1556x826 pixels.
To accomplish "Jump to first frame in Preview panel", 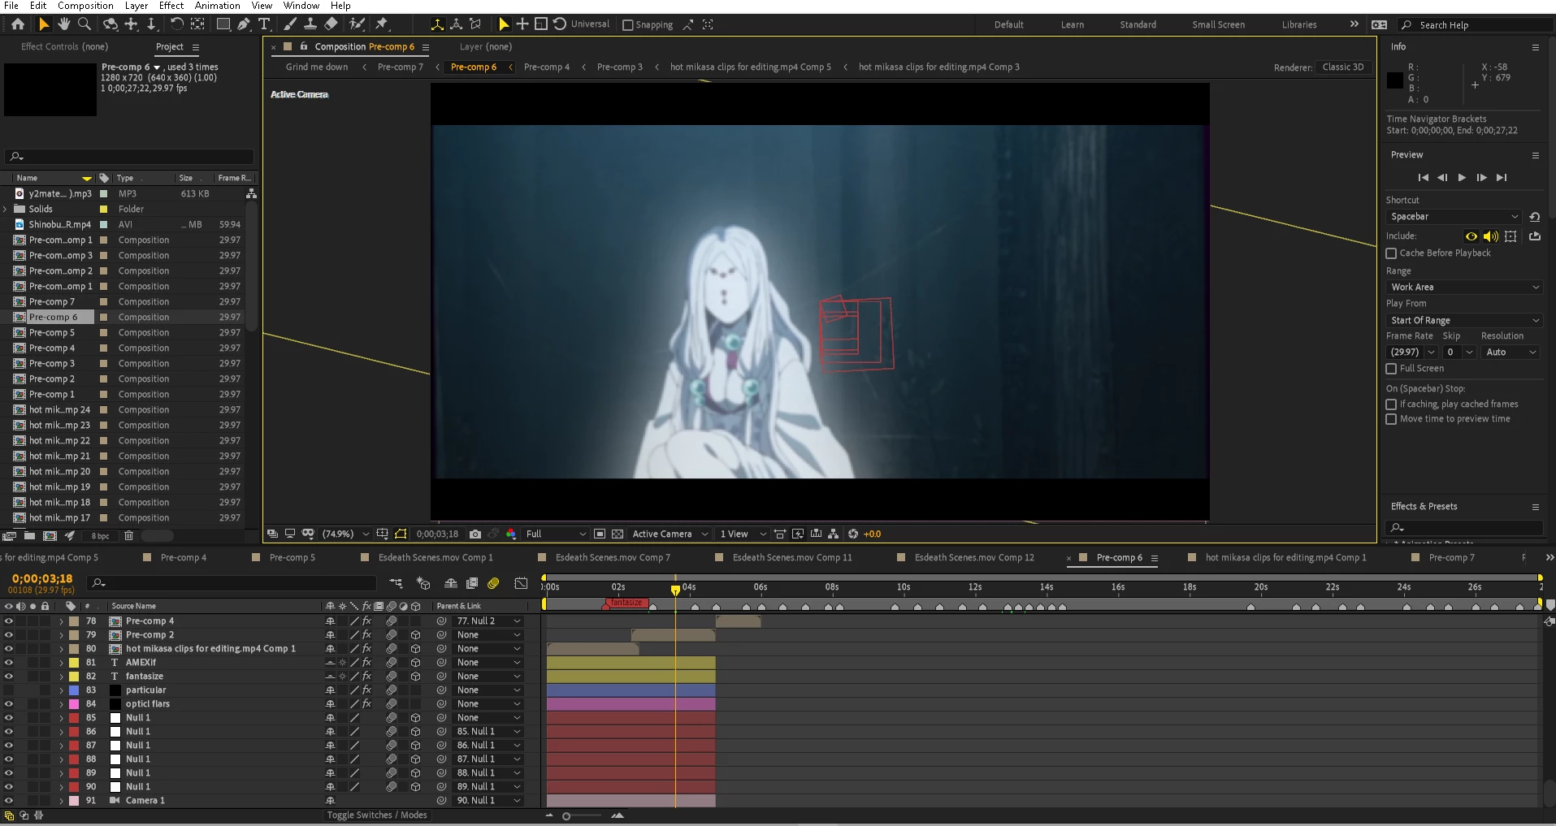I will (1423, 177).
